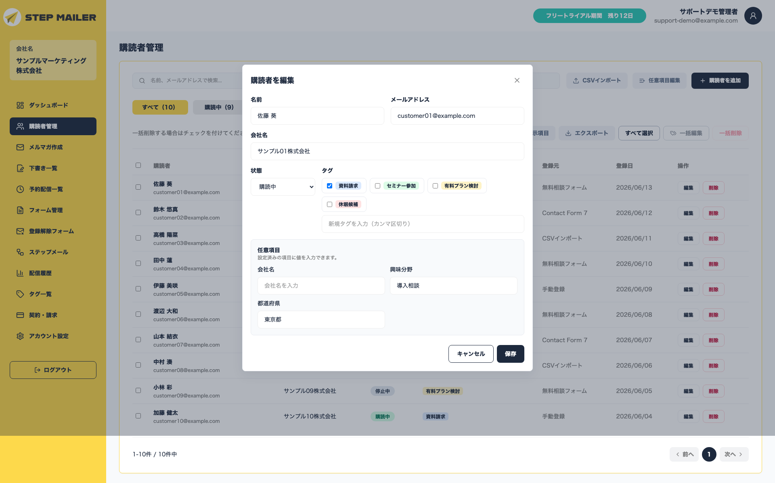Image resolution: width=775 pixels, height=483 pixels.
Task: Open ステップメール in the sidebar
Action: 53,252
